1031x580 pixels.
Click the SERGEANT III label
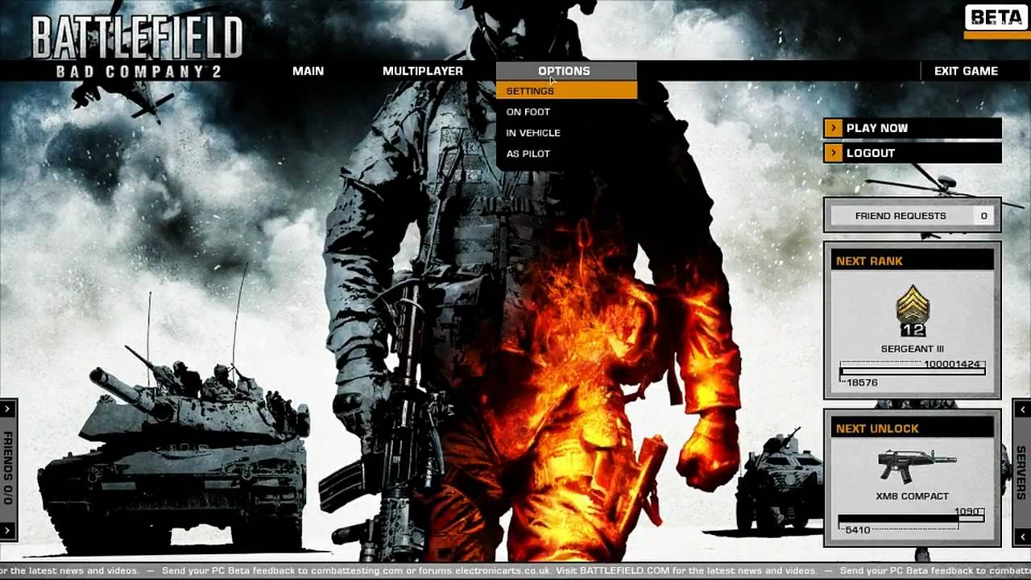click(x=913, y=349)
